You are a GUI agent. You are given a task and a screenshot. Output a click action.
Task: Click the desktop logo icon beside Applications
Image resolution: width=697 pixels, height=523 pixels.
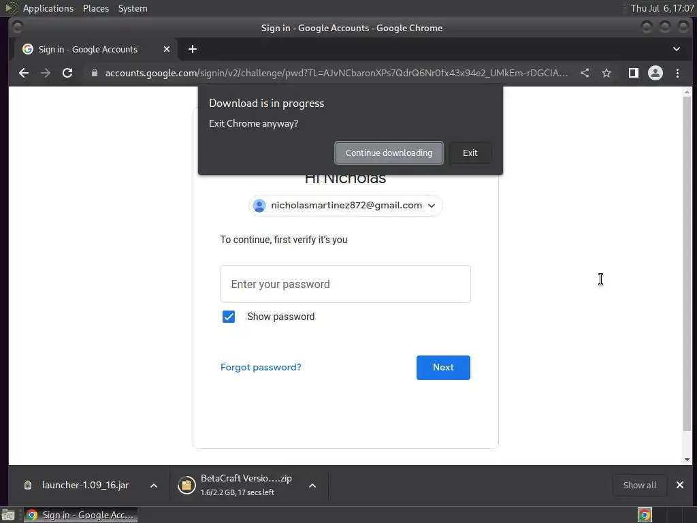point(11,8)
